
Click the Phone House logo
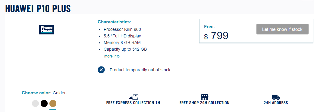pos(47,30)
